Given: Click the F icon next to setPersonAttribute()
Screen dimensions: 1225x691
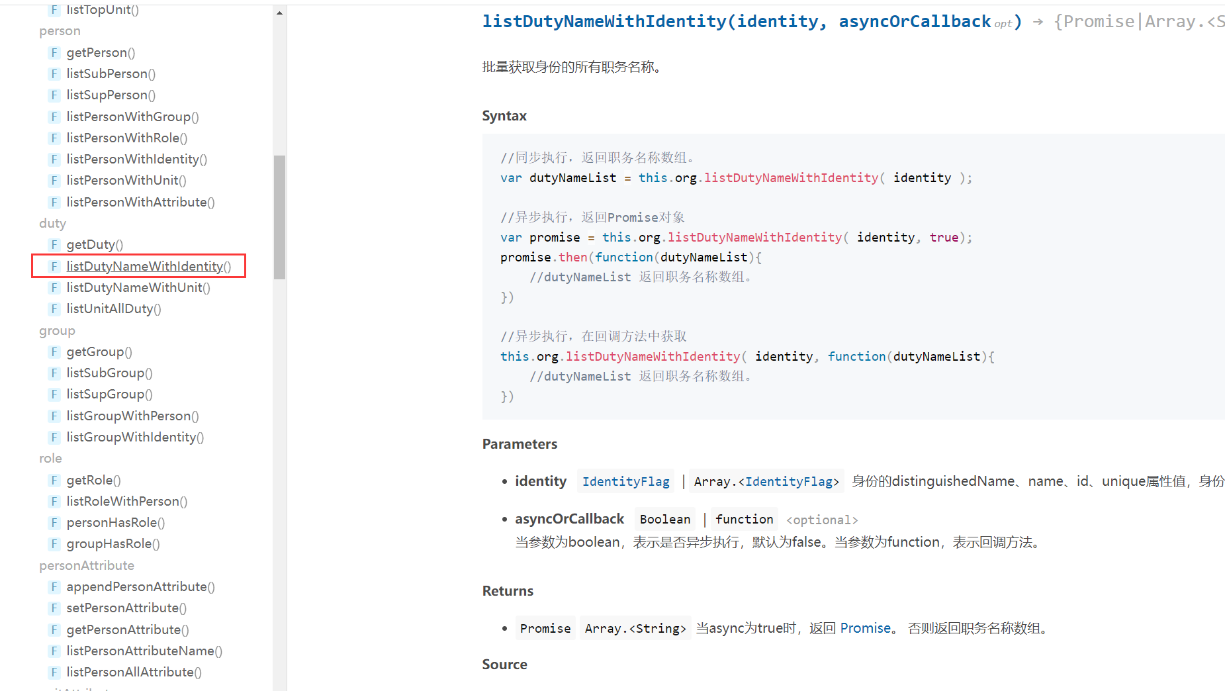Looking at the screenshot, I should coord(54,608).
